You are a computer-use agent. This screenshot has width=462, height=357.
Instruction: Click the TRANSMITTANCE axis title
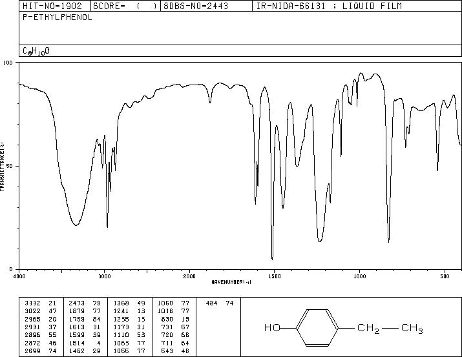[2, 166]
